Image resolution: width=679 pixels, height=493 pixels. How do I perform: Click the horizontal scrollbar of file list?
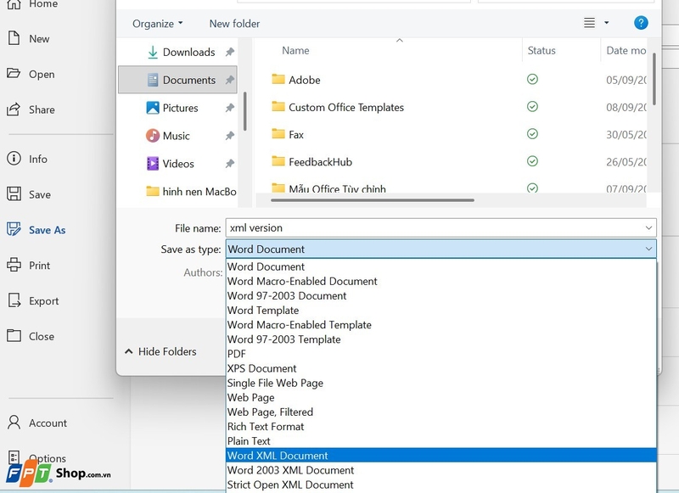tap(373, 200)
